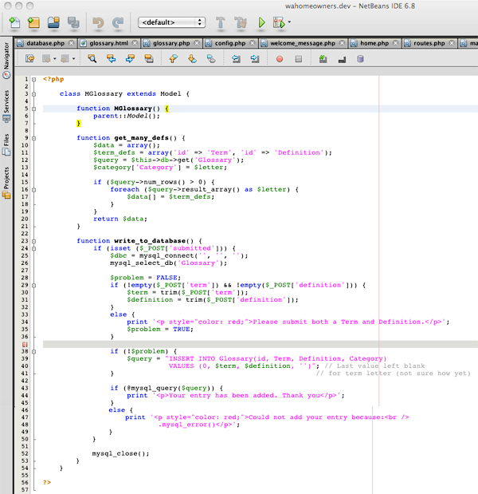Open the Forward history dropdown arrow
Viewport: 478px width, 494px height.
click(73, 58)
